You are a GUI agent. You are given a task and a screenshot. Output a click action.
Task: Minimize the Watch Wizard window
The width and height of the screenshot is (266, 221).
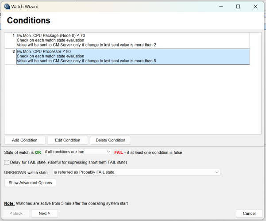[221, 7]
